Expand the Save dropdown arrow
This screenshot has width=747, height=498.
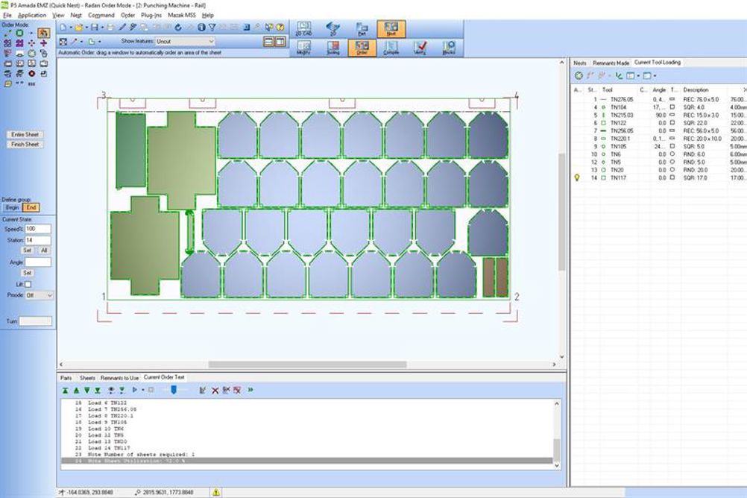pos(101,28)
